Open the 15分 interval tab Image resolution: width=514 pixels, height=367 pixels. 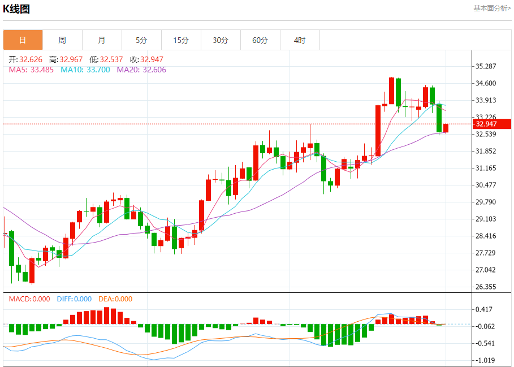181,40
